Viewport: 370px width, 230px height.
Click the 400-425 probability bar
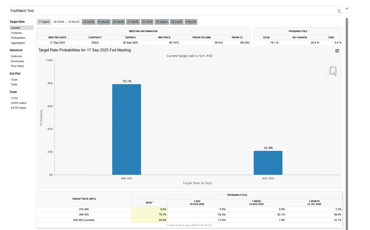126,129
